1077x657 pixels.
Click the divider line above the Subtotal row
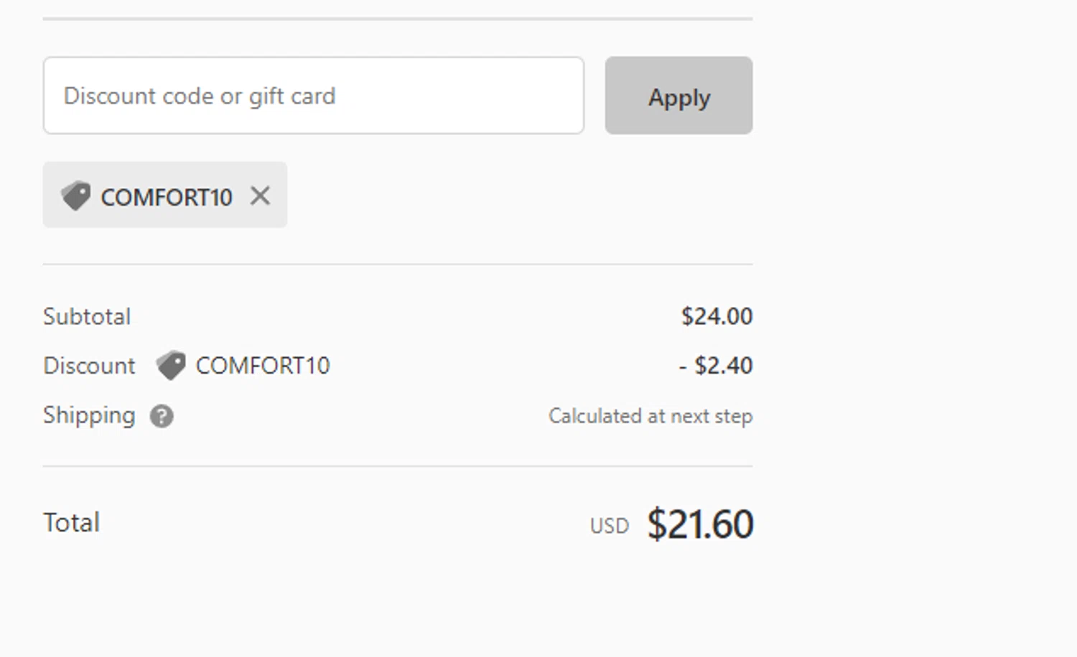[398, 264]
